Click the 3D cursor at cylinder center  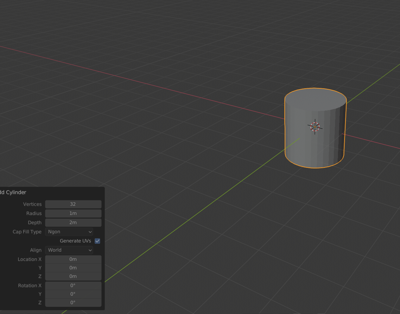(315, 127)
